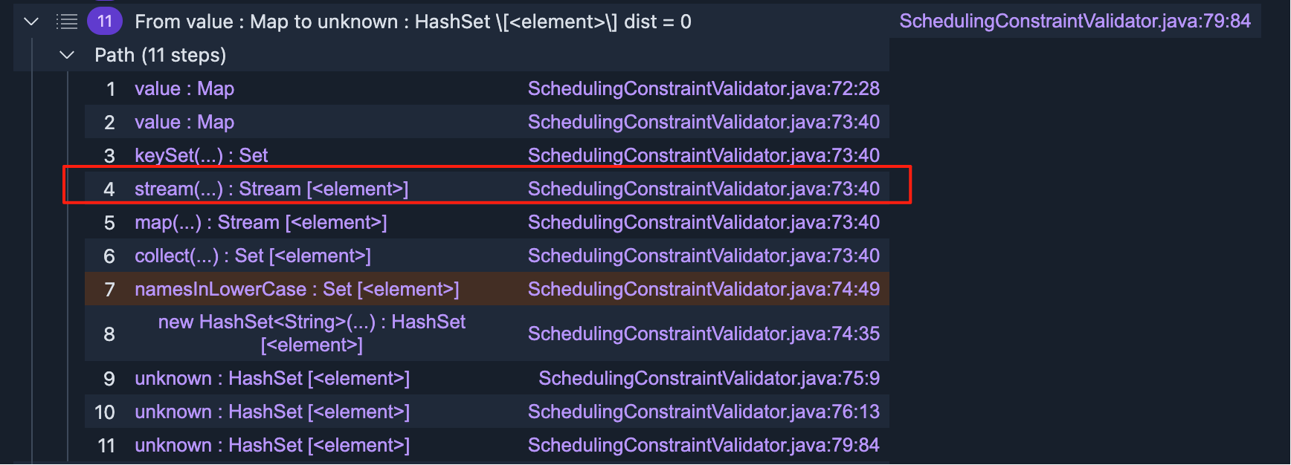This screenshot has height=465, width=1291.
Task: Select the result title 'From value : Map to unknown'
Action: (x=413, y=22)
